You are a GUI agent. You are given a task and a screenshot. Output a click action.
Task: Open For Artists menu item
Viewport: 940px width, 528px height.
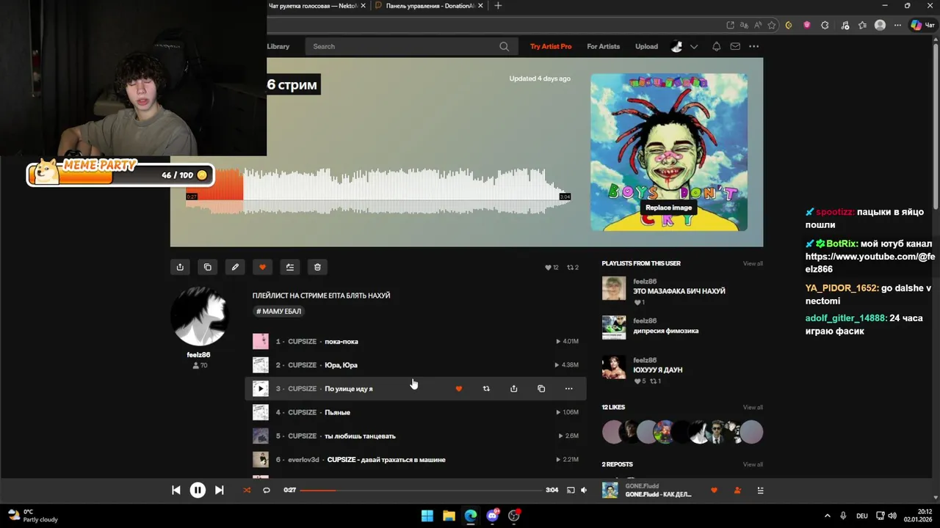coord(604,46)
